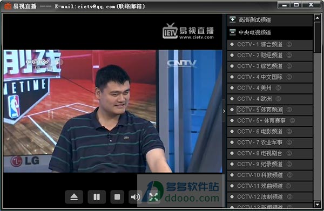Select CCTV-1 综合频道 channel
324x211 pixels.
point(270,45)
